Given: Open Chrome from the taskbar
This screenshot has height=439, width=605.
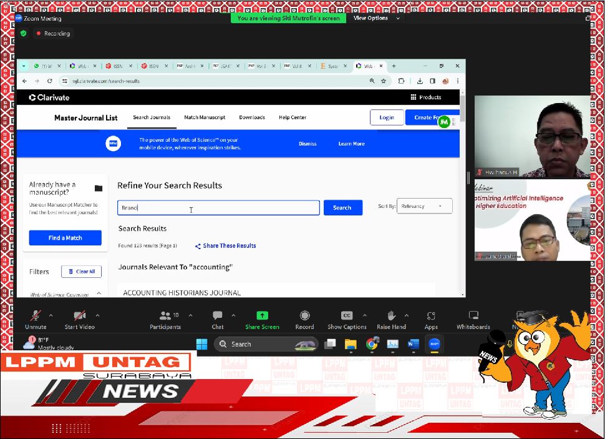Looking at the screenshot, I should [x=372, y=344].
